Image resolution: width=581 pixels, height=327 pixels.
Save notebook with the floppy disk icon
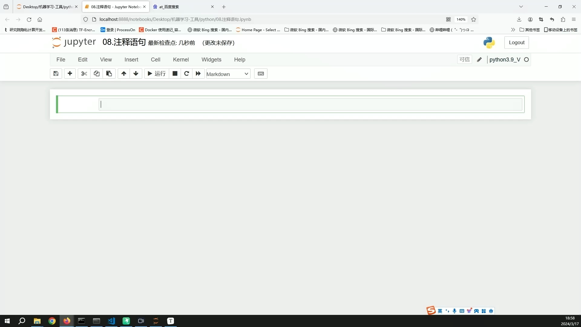click(56, 74)
